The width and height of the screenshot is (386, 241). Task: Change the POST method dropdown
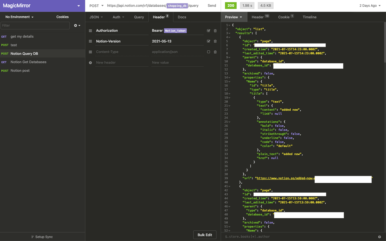coord(96,6)
